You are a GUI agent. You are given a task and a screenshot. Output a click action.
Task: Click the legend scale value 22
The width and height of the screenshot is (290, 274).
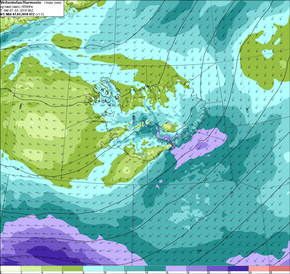coord(229,272)
